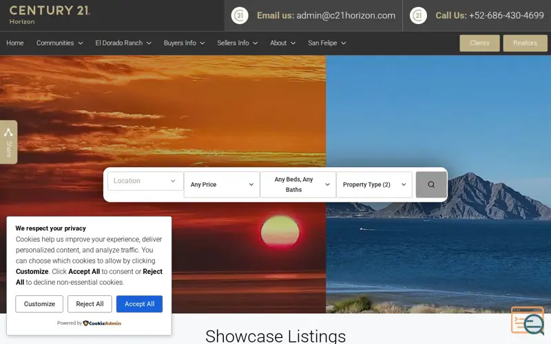Click the C21 seal beside Call Us
551x344 pixels.
[418, 15]
